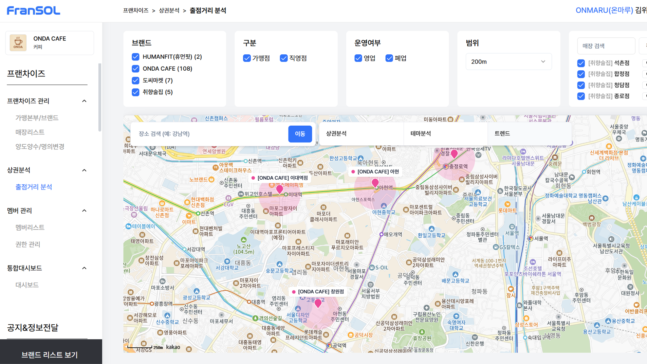The image size is (647, 364).
Task: Select the ONDA CAFE 이대역점 map pin
Action: point(279,189)
